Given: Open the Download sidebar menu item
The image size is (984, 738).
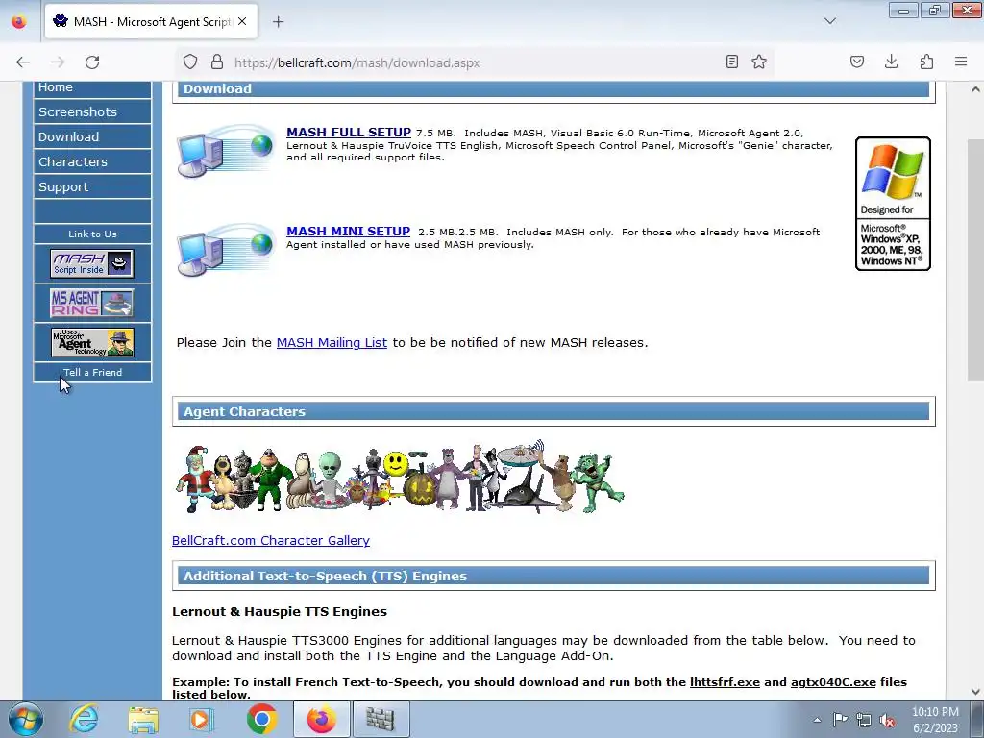Looking at the screenshot, I should 92,136.
